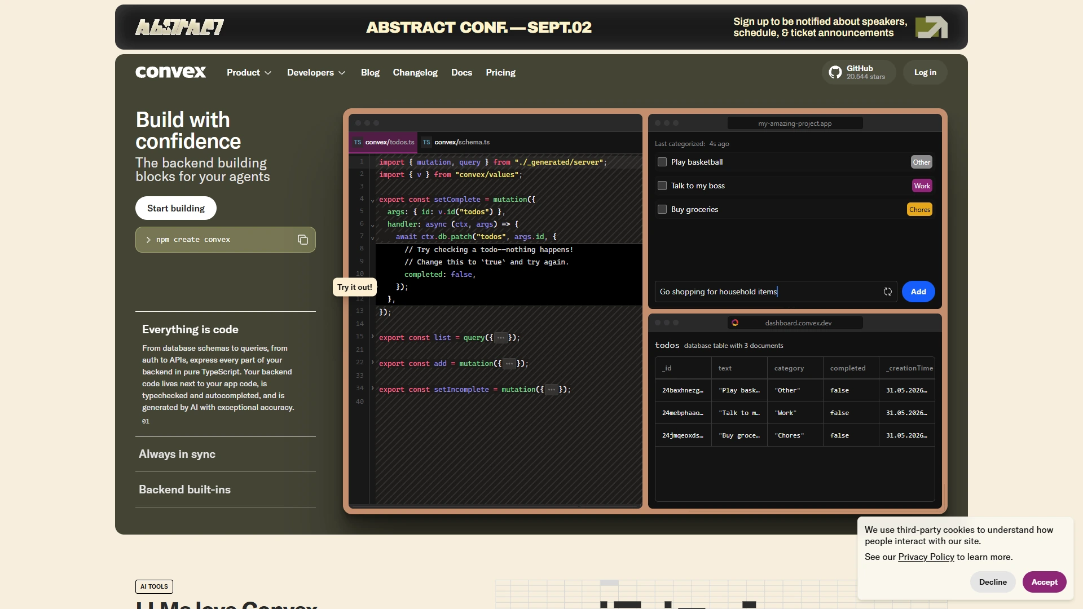Click the Other category tag
This screenshot has width=1083, height=609.
coord(922,162)
